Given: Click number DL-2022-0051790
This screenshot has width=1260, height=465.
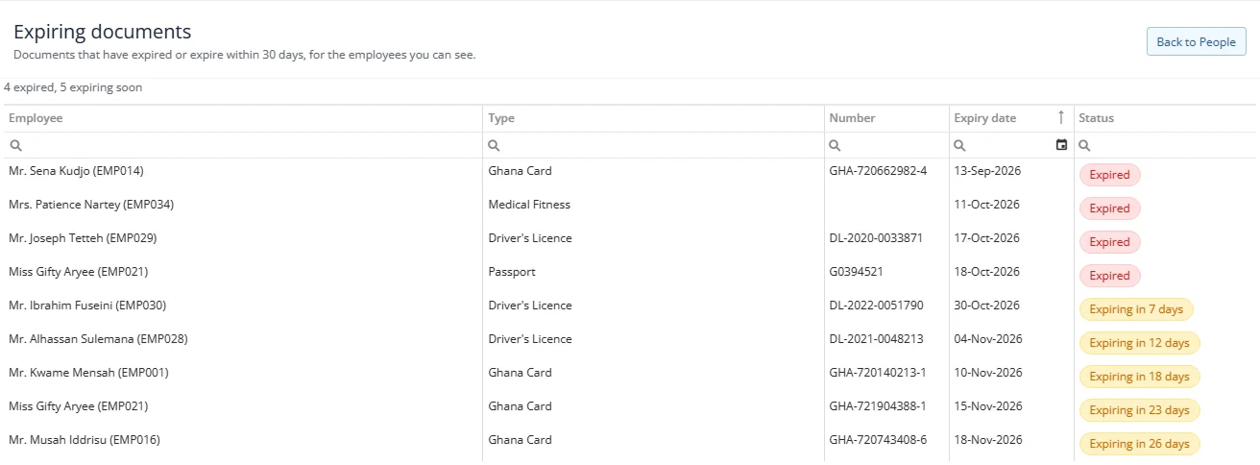Looking at the screenshot, I should (876, 306).
